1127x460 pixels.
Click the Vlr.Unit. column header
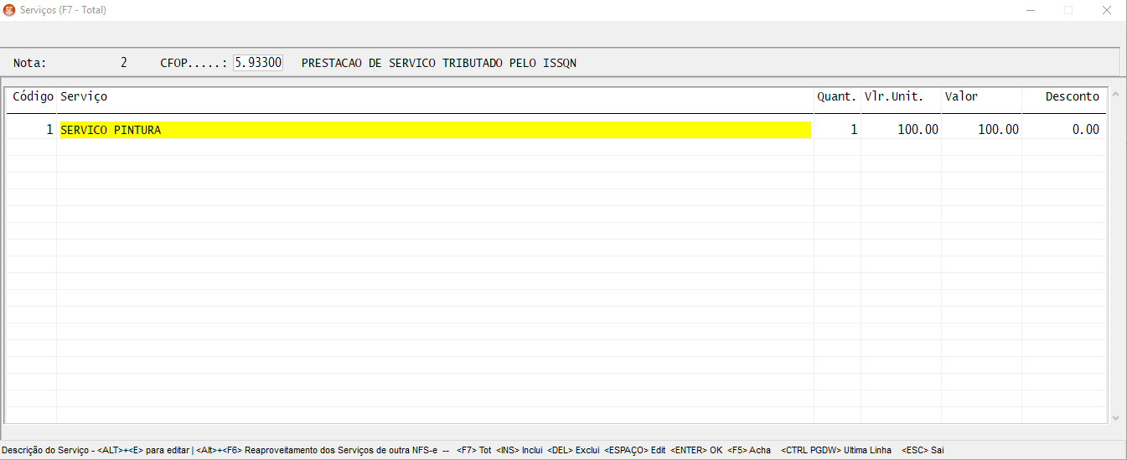894,96
